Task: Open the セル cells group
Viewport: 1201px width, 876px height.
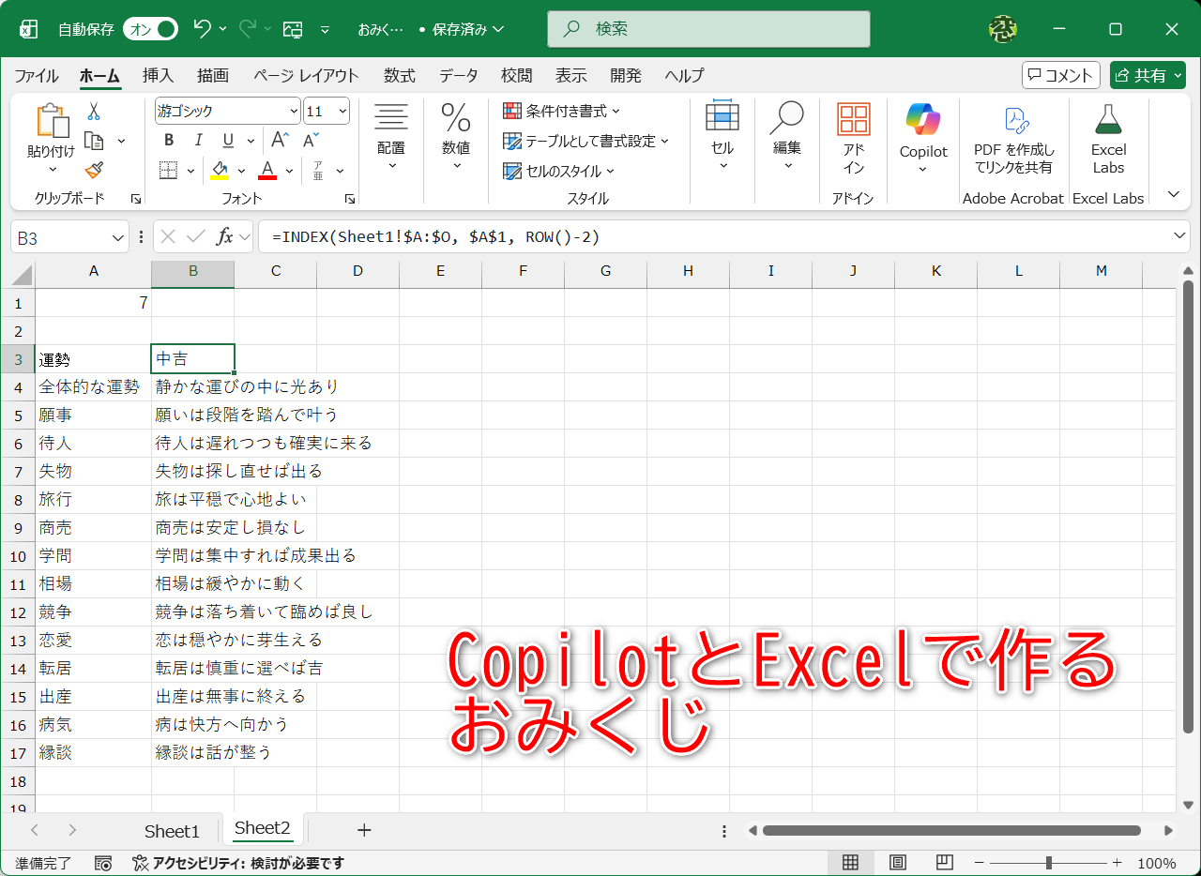Action: pyautogui.click(x=722, y=134)
